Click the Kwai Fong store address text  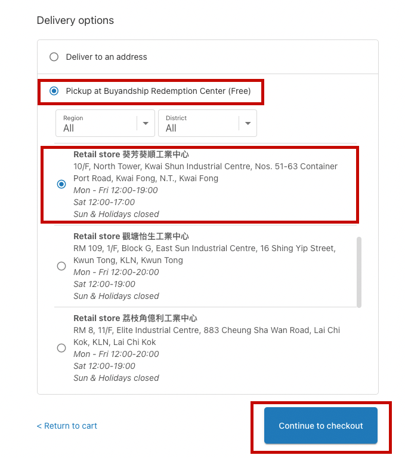tap(205, 172)
